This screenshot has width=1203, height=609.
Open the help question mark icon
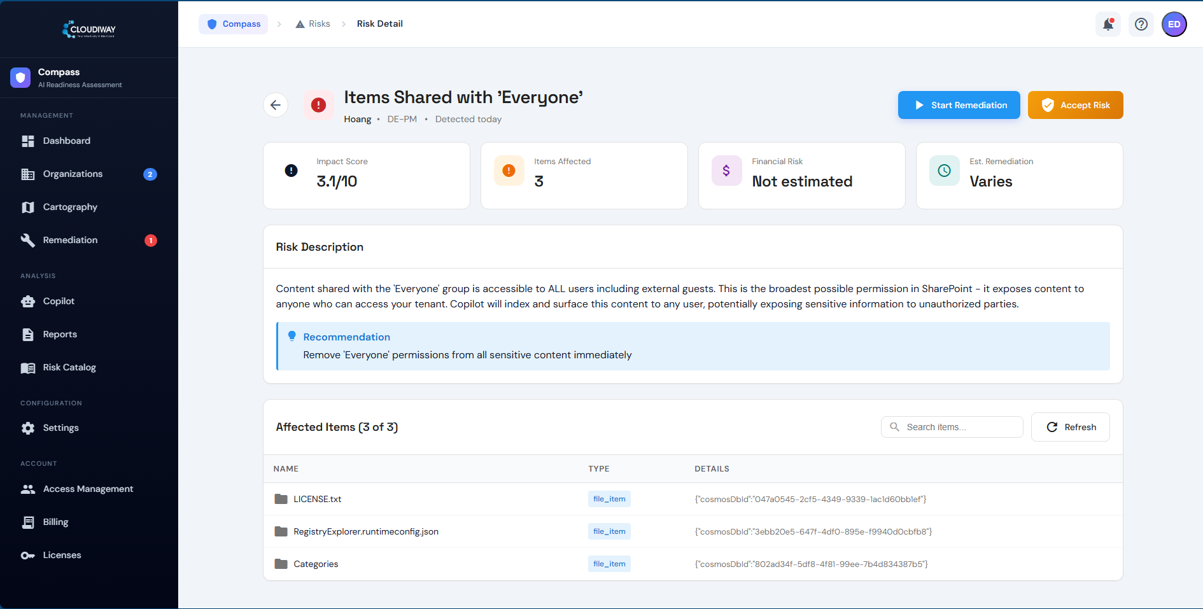[x=1141, y=24]
